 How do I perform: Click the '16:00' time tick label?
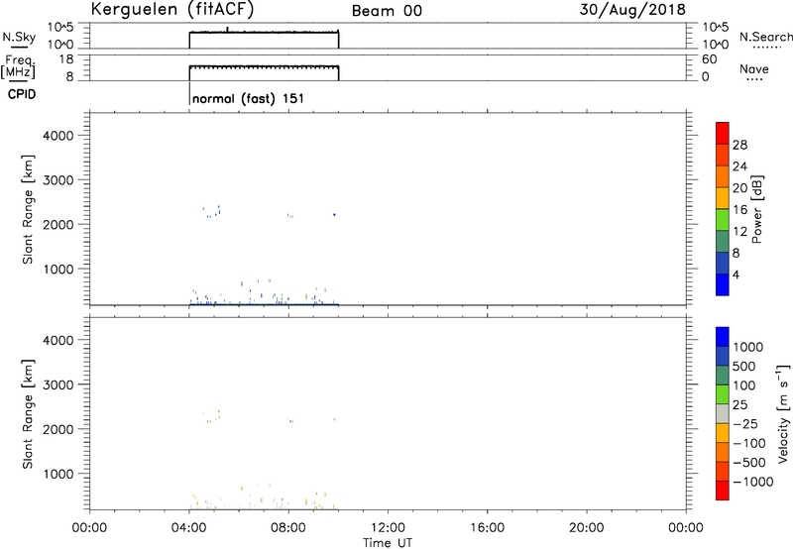(x=487, y=528)
